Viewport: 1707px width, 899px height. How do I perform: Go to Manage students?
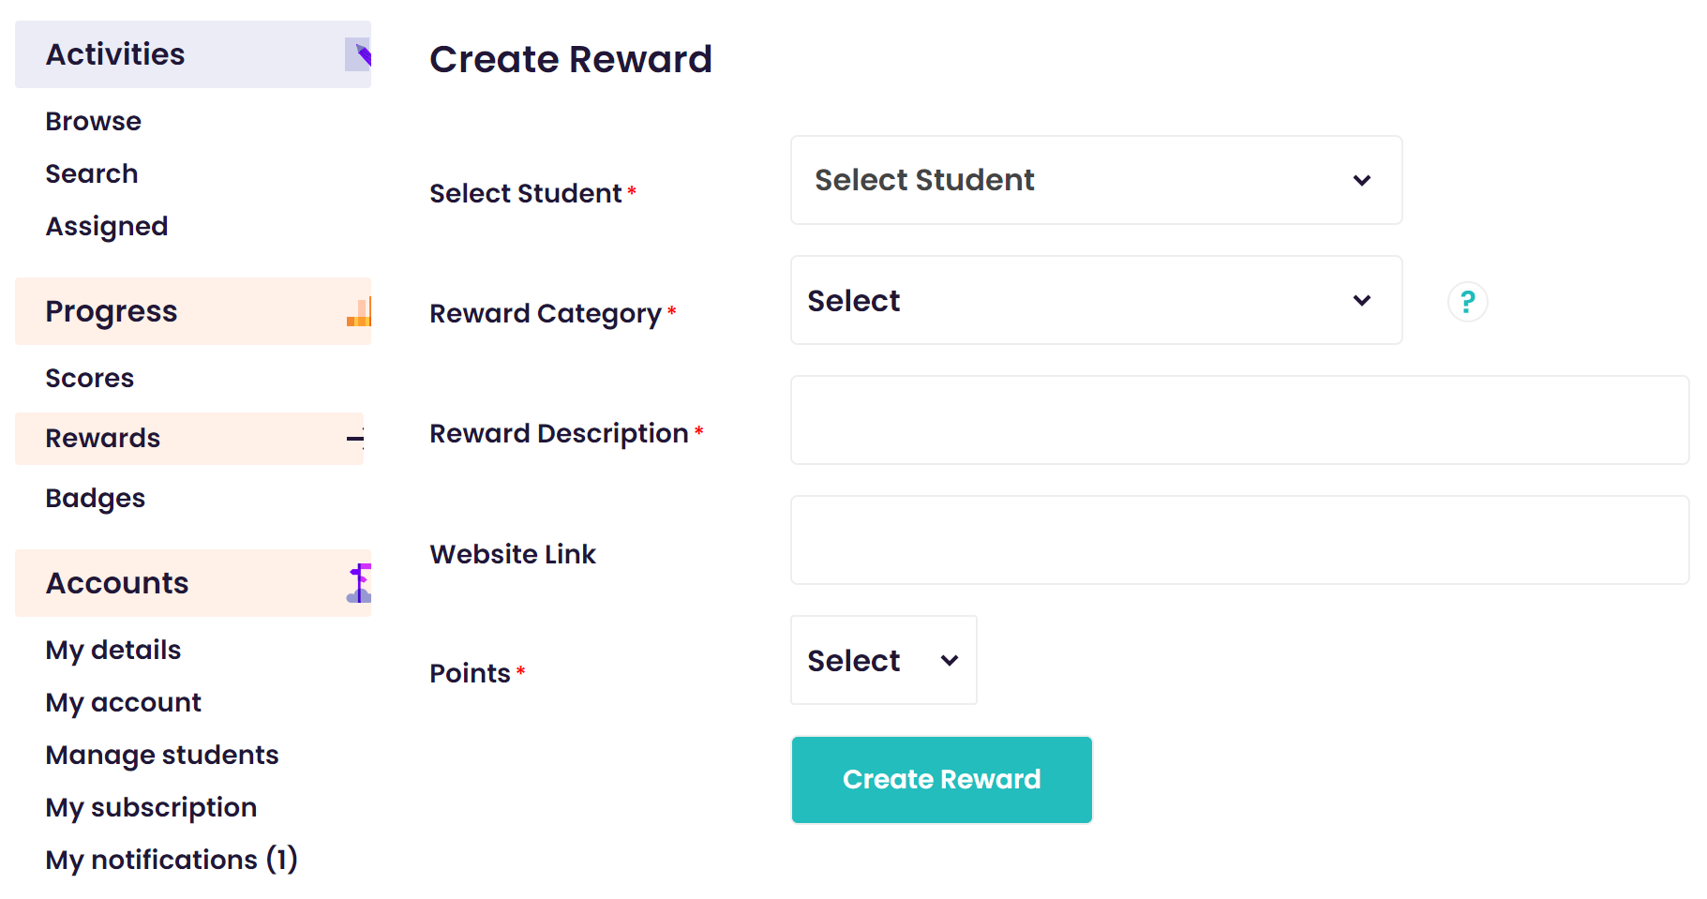pyautogui.click(x=162, y=756)
